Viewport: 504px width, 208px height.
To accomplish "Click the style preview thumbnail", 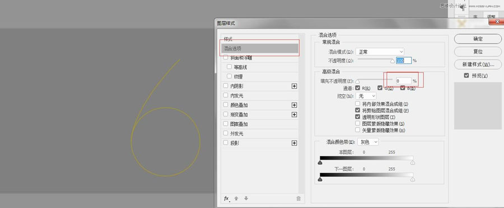I will tap(478, 105).
